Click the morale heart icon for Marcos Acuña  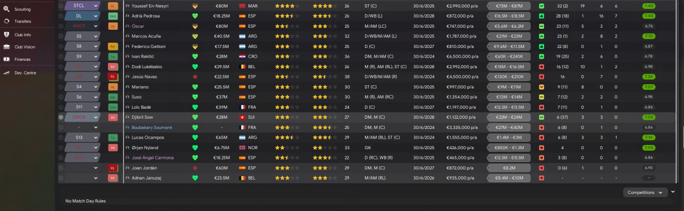[x=195, y=36]
